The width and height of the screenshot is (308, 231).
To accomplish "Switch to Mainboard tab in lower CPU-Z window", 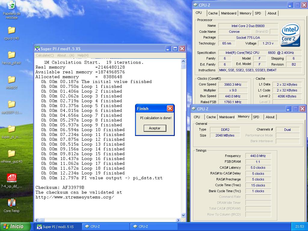I will (x=227, y=117).
